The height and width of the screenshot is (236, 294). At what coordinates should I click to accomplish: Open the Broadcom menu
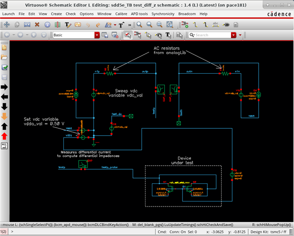(x=187, y=14)
